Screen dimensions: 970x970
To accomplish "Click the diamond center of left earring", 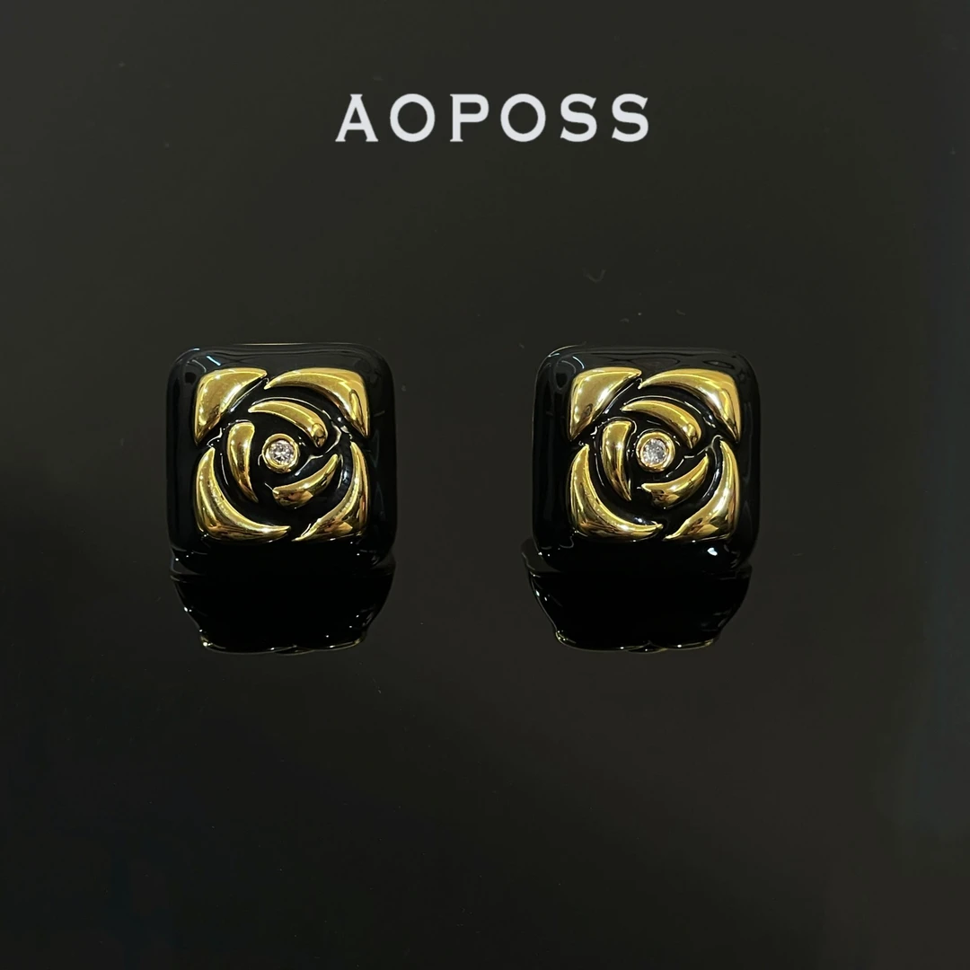I will coord(282,454).
